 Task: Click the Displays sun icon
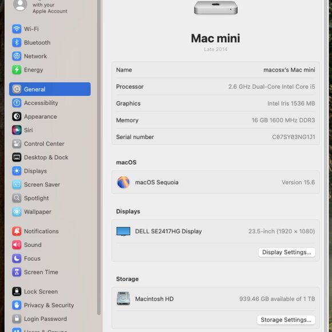17,171
